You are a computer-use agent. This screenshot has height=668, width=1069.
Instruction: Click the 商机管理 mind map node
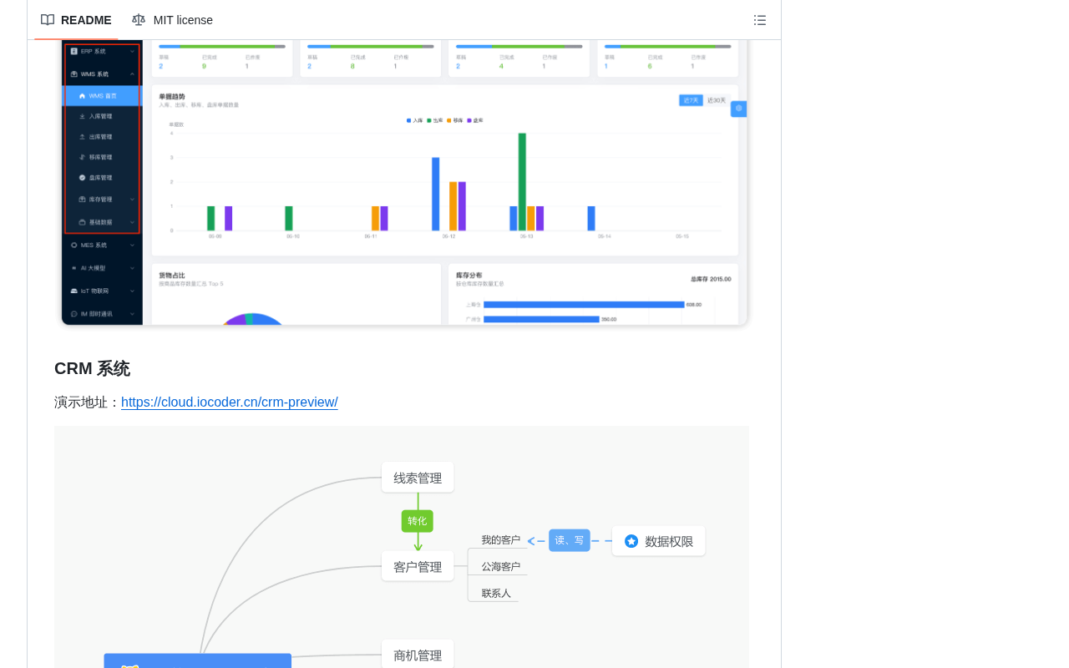(x=418, y=655)
